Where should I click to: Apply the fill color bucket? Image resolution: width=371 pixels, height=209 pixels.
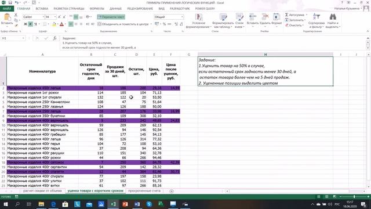[54, 24]
